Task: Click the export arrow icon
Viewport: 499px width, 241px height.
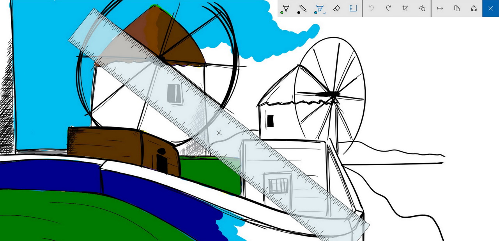Action: pos(440,8)
